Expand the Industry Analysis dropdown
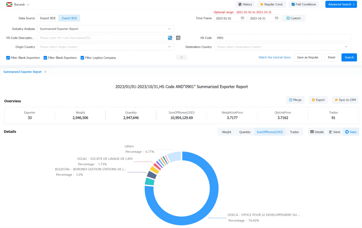The width and height of the screenshot is (362, 228). 105,29
